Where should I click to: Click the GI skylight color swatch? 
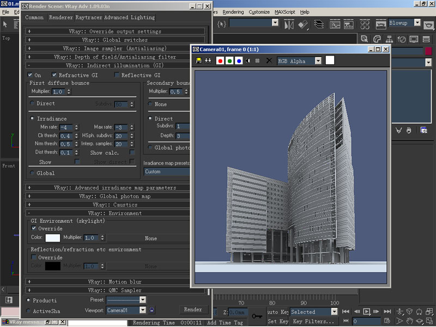point(52,238)
